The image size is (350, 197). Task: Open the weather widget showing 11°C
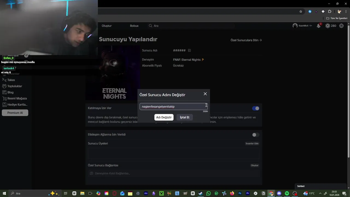(x=309, y=193)
